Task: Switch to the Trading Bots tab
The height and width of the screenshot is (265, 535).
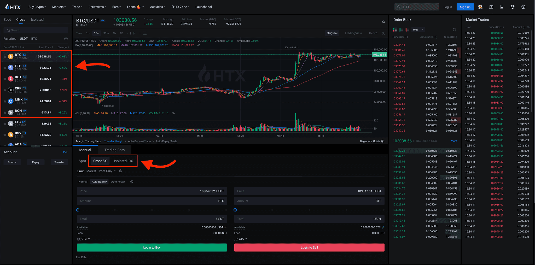Action: click(114, 150)
